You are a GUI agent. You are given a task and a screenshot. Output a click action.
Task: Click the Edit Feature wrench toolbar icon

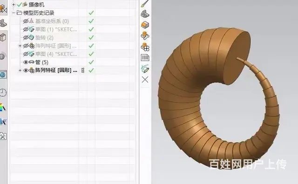coord(145,35)
